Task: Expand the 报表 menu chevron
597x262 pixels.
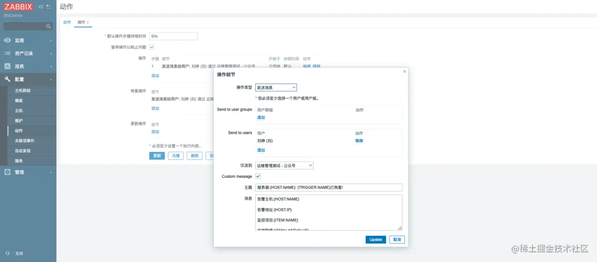Action: pyautogui.click(x=51, y=66)
